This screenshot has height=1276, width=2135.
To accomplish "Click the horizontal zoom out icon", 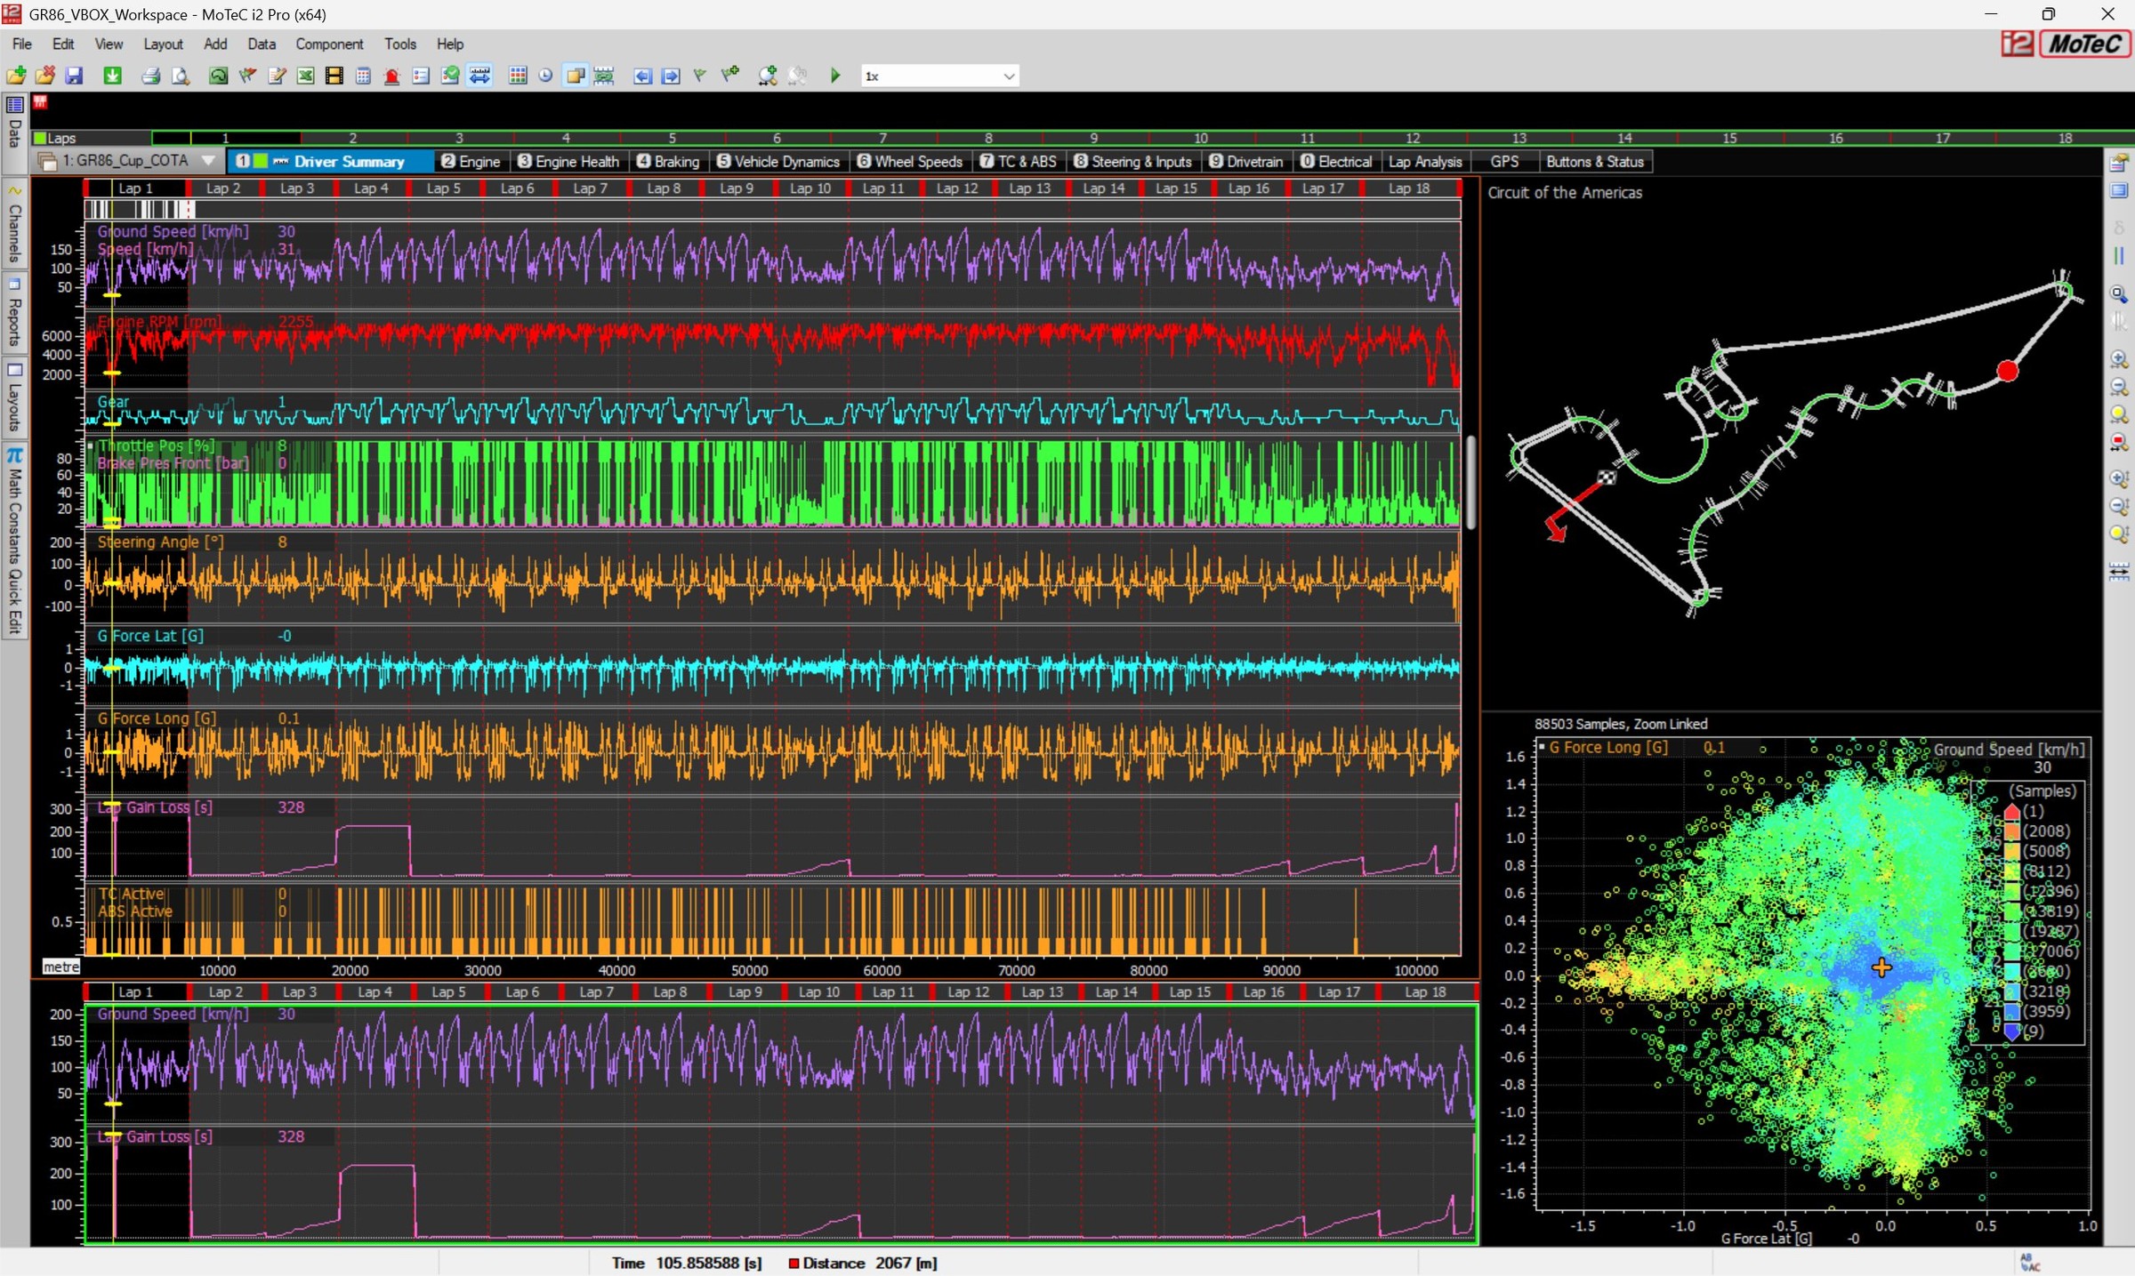I will pyautogui.click(x=2119, y=387).
